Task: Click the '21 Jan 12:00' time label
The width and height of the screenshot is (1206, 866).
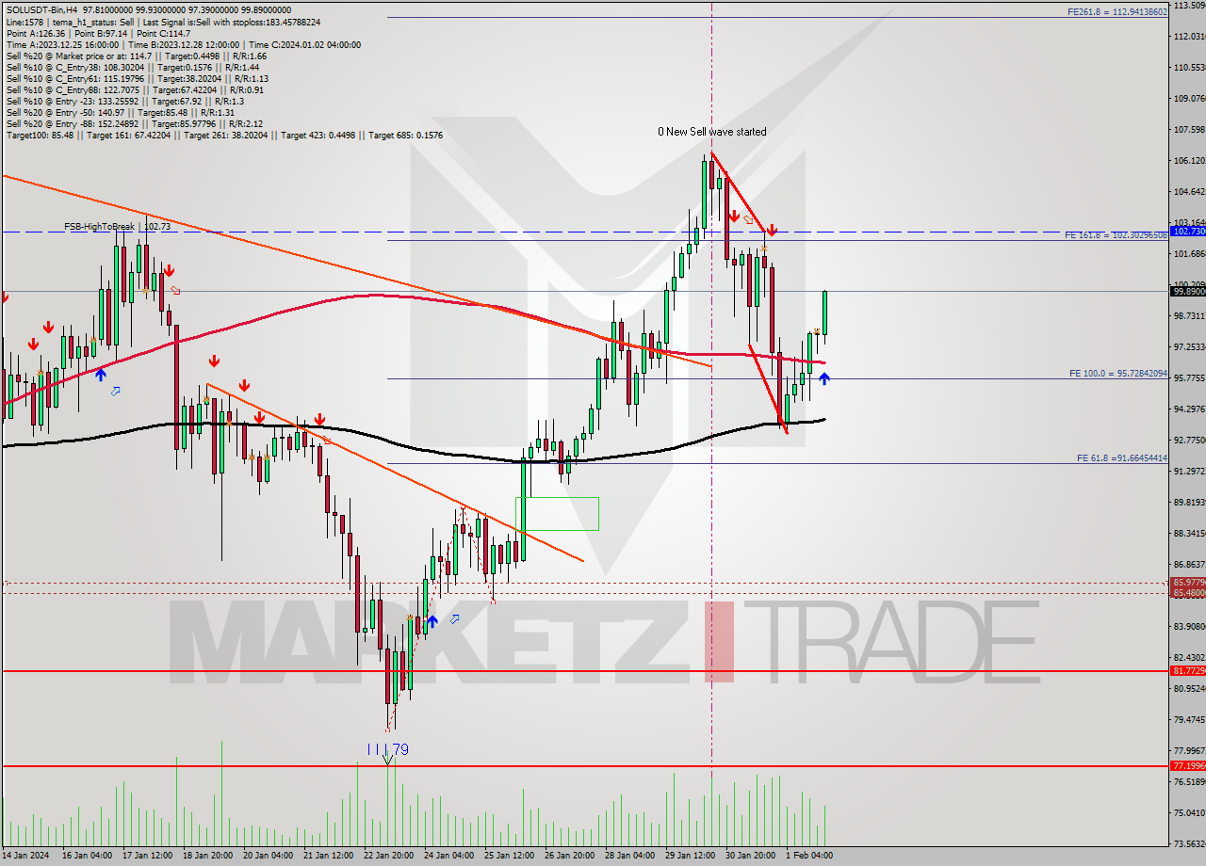Action: click(x=328, y=856)
